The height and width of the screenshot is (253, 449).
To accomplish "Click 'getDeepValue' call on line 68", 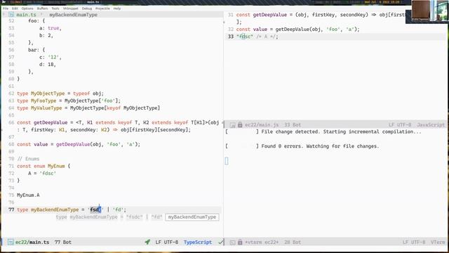I will click(x=73, y=144).
